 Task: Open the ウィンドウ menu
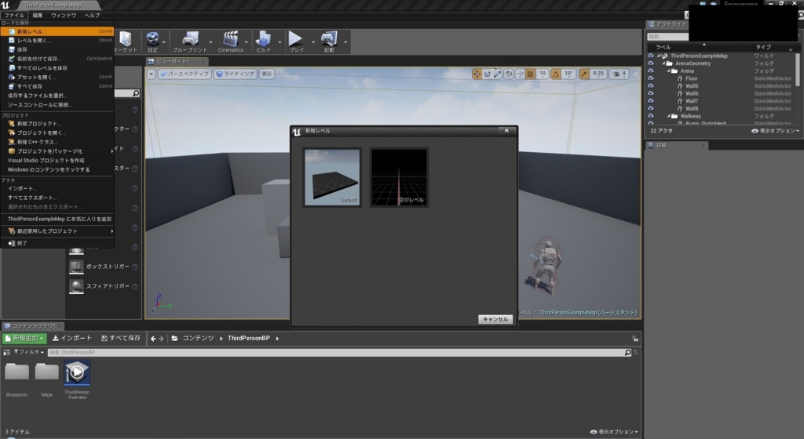click(64, 16)
